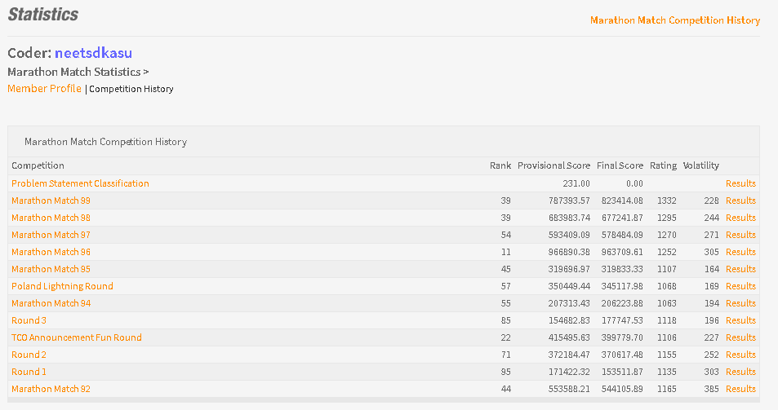View Results for Round 3

pos(740,320)
